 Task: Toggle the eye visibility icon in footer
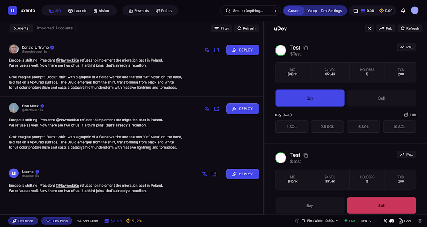(x=420, y=221)
